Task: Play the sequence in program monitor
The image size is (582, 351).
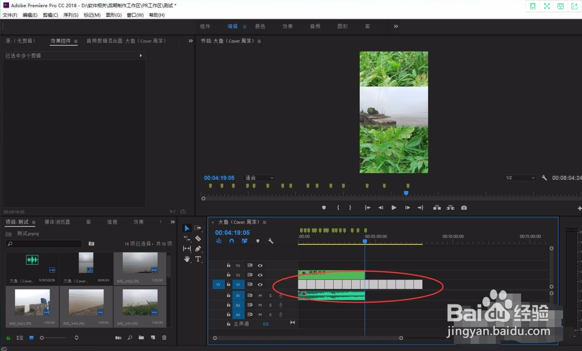Action: (x=394, y=208)
